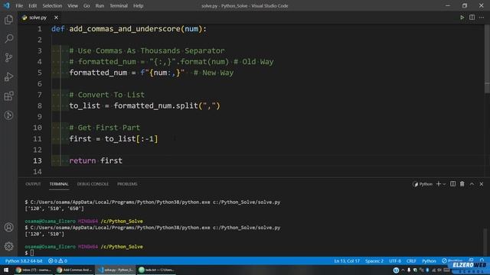Switch to the OUTPUT panel tab

click(33, 184)
